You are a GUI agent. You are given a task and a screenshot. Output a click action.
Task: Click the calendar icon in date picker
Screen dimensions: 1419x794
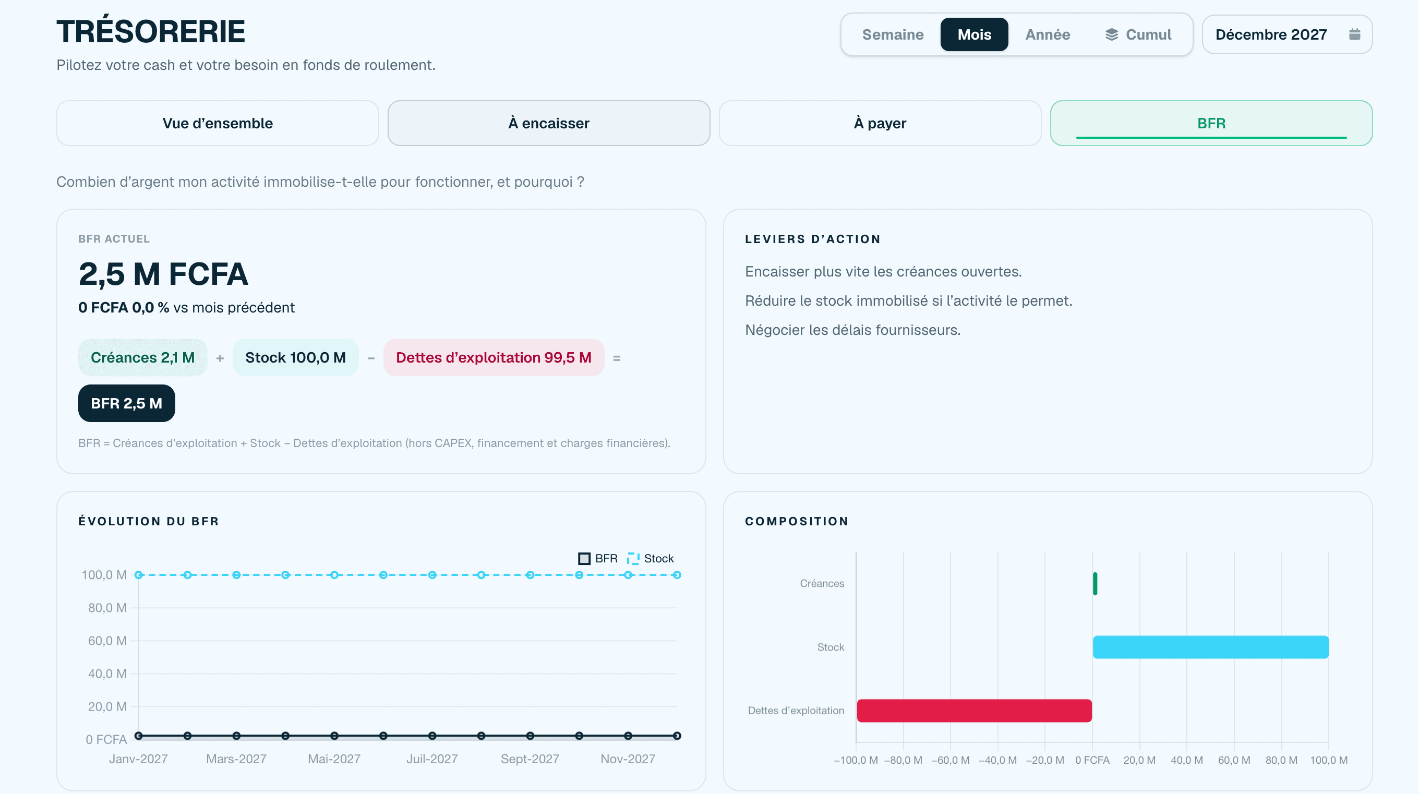[1354, 35]
